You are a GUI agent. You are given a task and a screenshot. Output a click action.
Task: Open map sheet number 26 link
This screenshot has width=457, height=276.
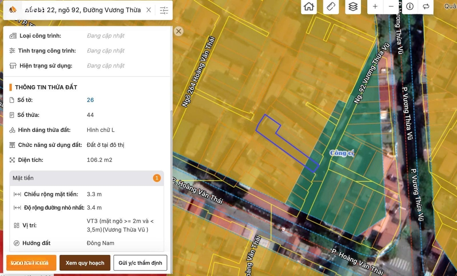90,100
